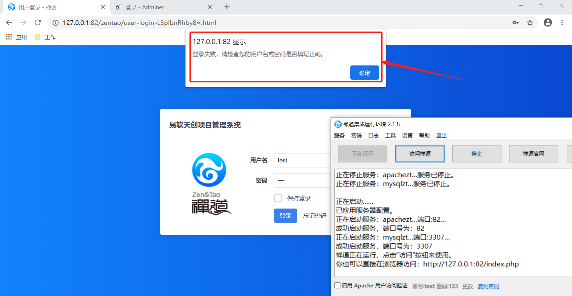Click the 禅道官网 button
The width and height of the screenshot is (572, 296).
point(534,154)
